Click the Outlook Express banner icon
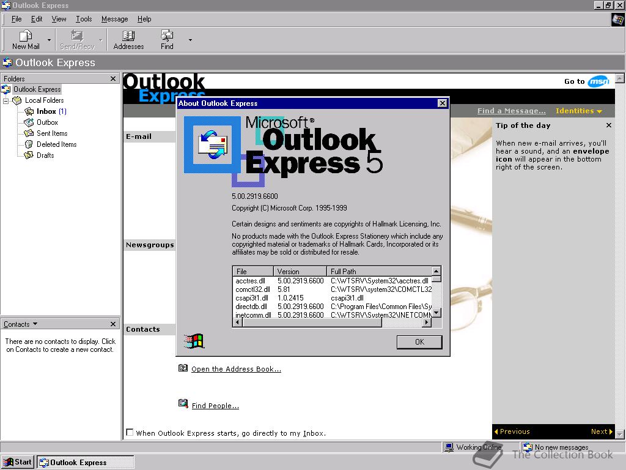 [7, 62]
